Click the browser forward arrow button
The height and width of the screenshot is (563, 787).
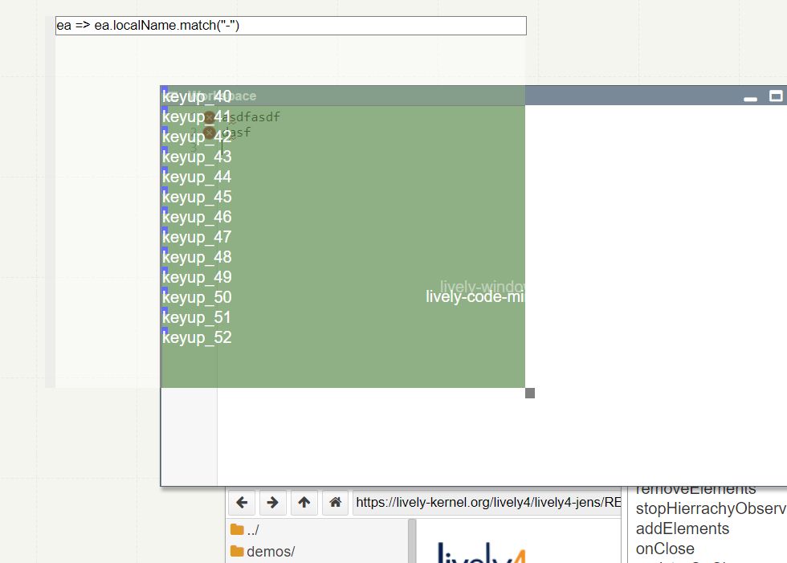pos(272,503)
